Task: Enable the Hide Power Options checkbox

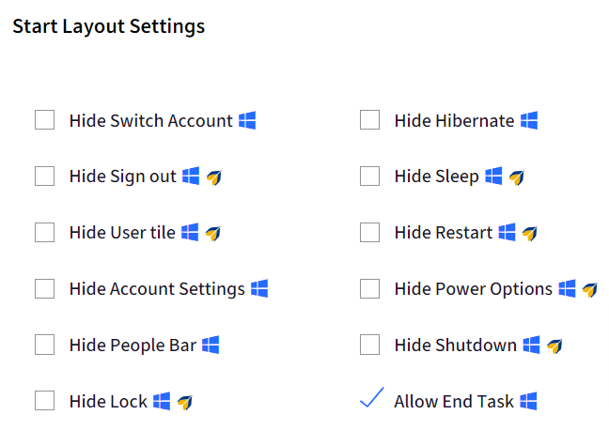Action: point(369,288)
